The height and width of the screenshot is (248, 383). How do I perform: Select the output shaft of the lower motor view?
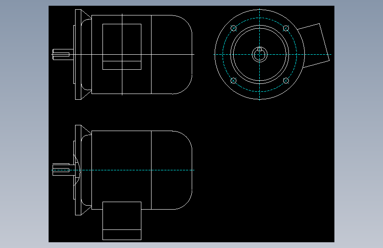coord(63,169)
